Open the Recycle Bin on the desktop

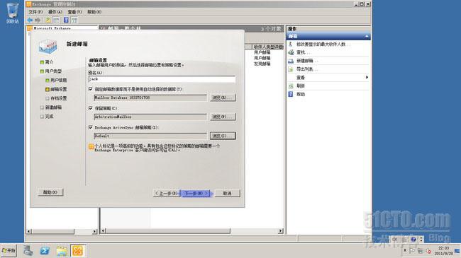tap(12, 13)
